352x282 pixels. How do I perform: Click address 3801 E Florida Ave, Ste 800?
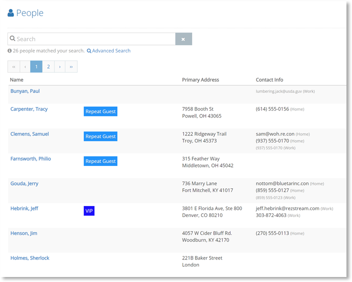pos(212,208)
